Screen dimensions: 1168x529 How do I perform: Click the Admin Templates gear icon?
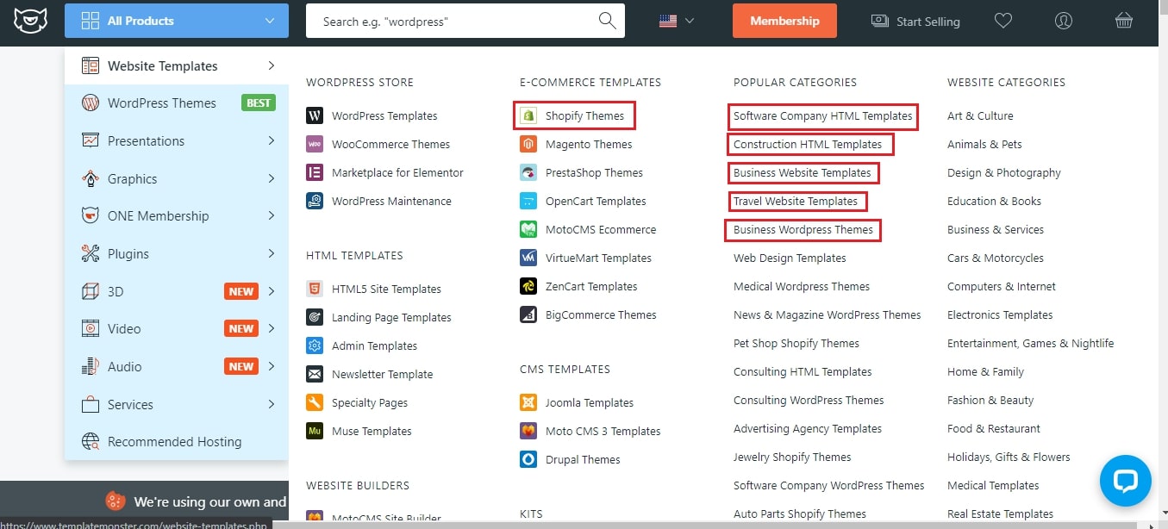click(315, 345)
